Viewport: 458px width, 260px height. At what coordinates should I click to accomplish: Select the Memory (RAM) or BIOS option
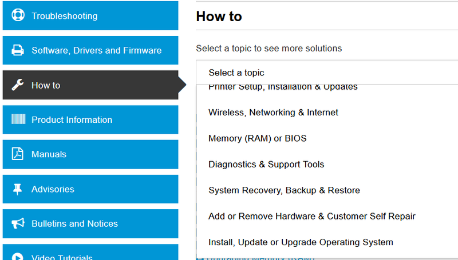(x=258, y=138)
